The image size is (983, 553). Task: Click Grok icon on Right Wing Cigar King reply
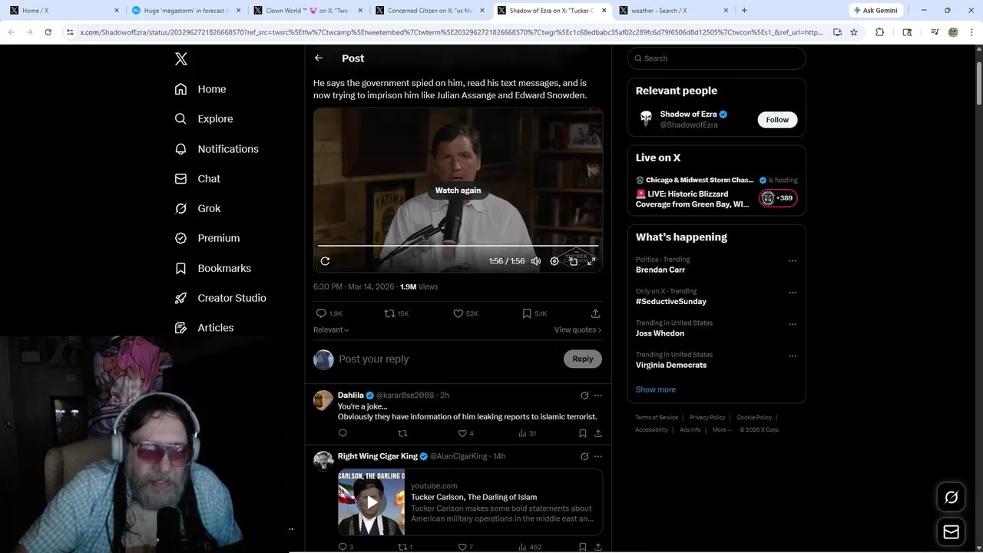tap(584, 456)
